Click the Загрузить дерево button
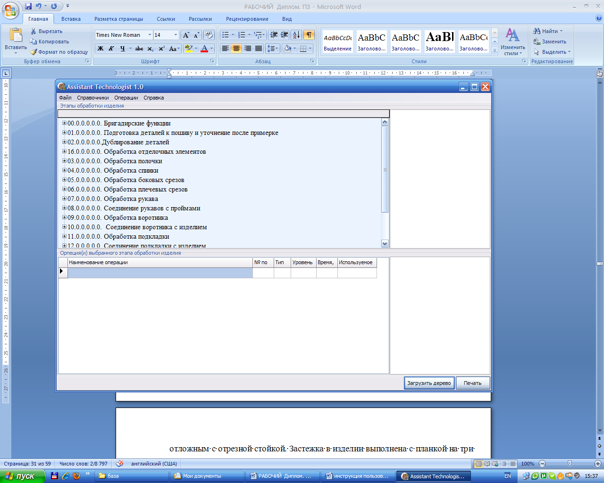Screen dimensions: 604x483 (429, 383)
